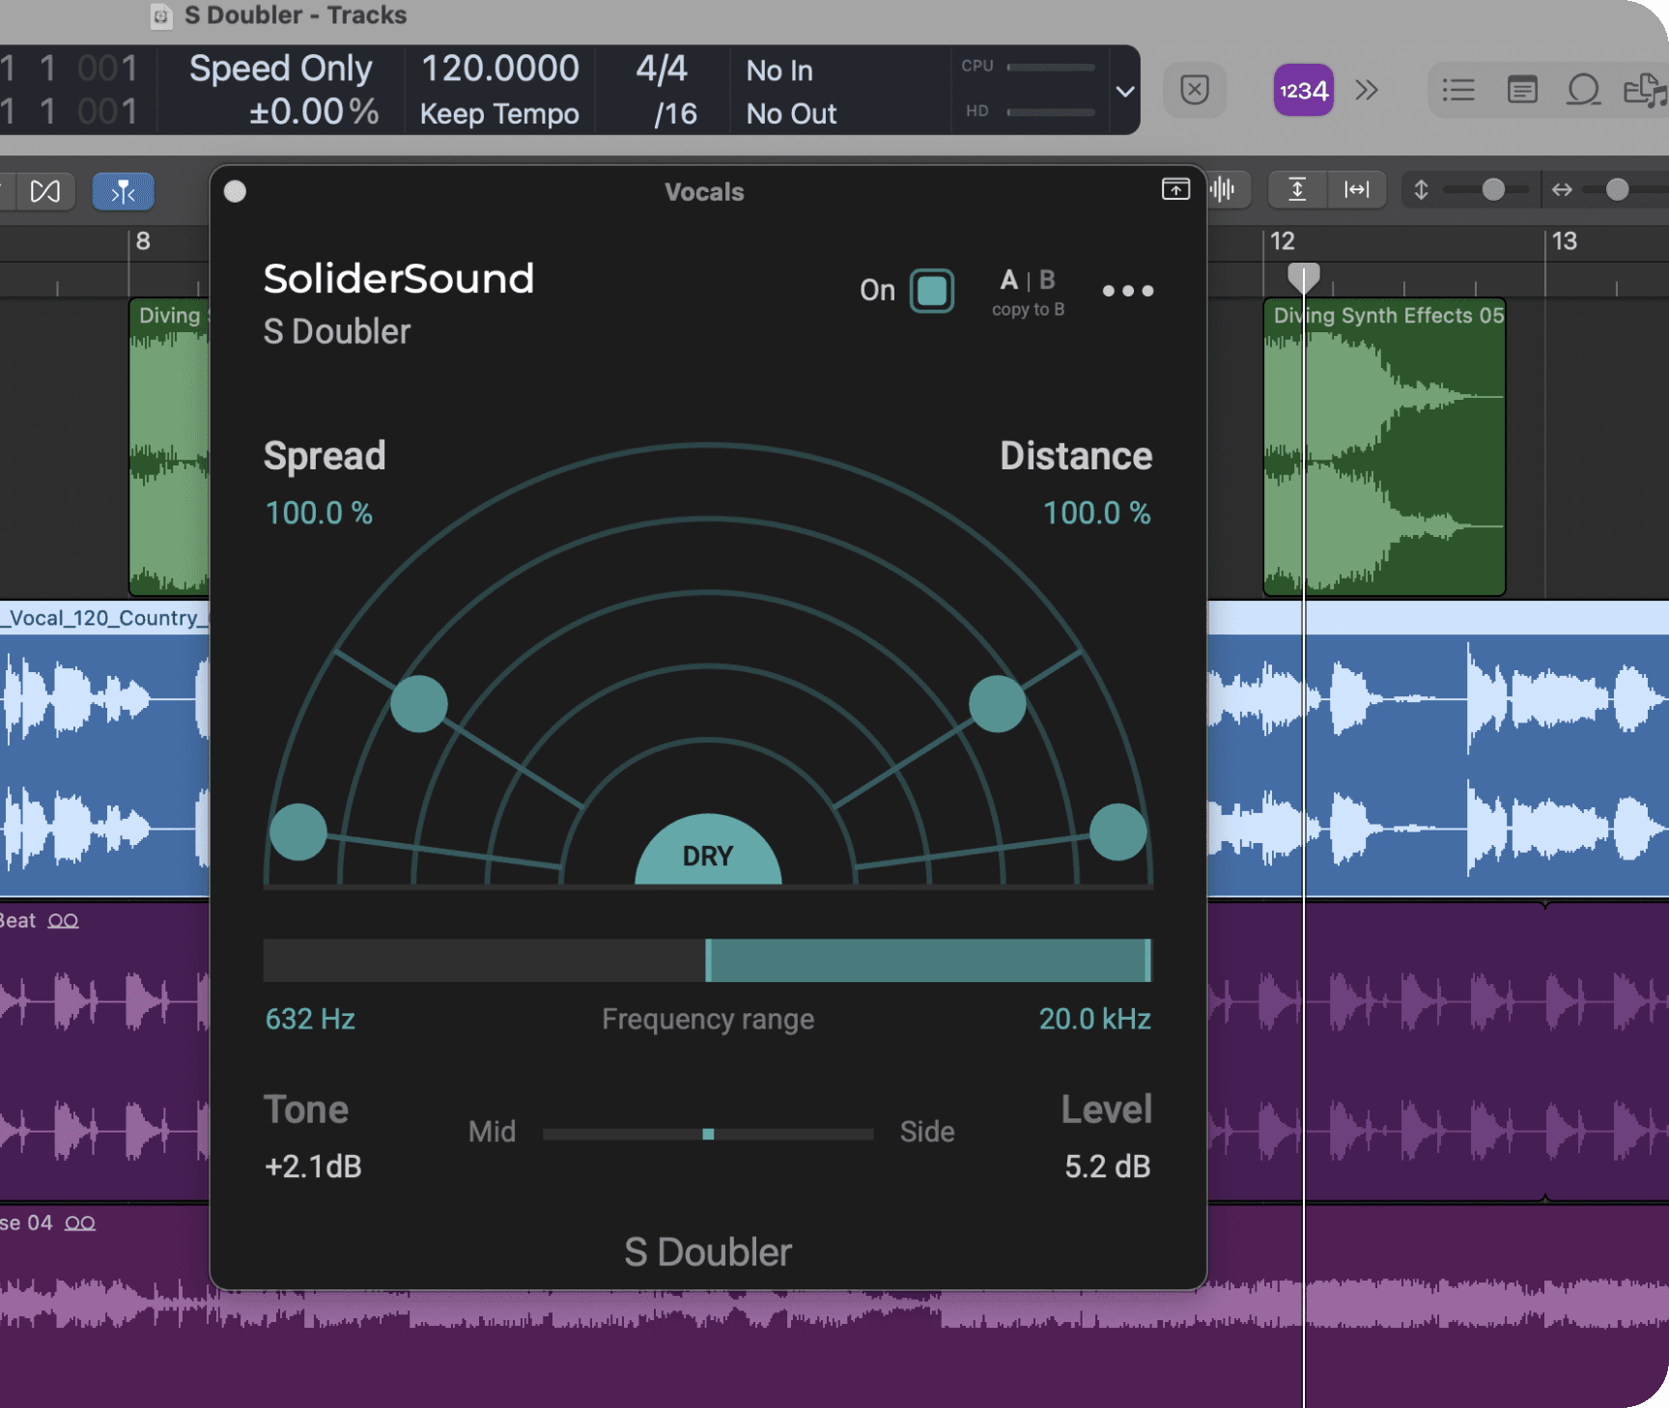Open the Media Browser

point(1645,90)
